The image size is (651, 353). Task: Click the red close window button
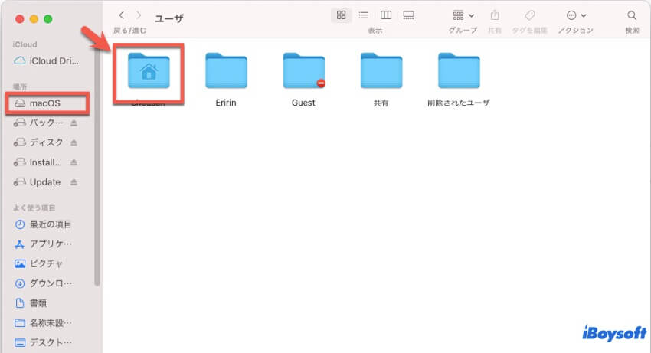click(19, 19)
